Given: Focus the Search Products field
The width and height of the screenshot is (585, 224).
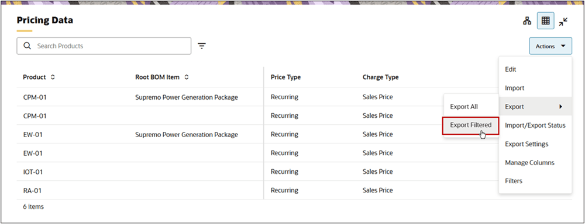Looking at the screenshot, I should [104, 45].
